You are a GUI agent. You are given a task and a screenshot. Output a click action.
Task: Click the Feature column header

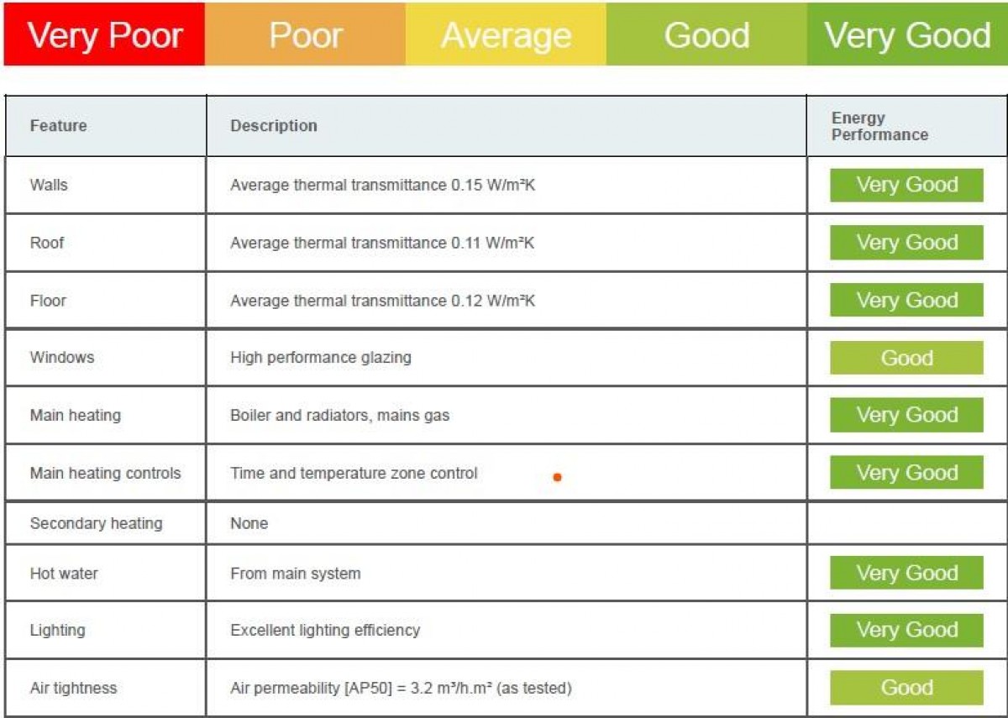pyautogui.click(x=59, y=126)
